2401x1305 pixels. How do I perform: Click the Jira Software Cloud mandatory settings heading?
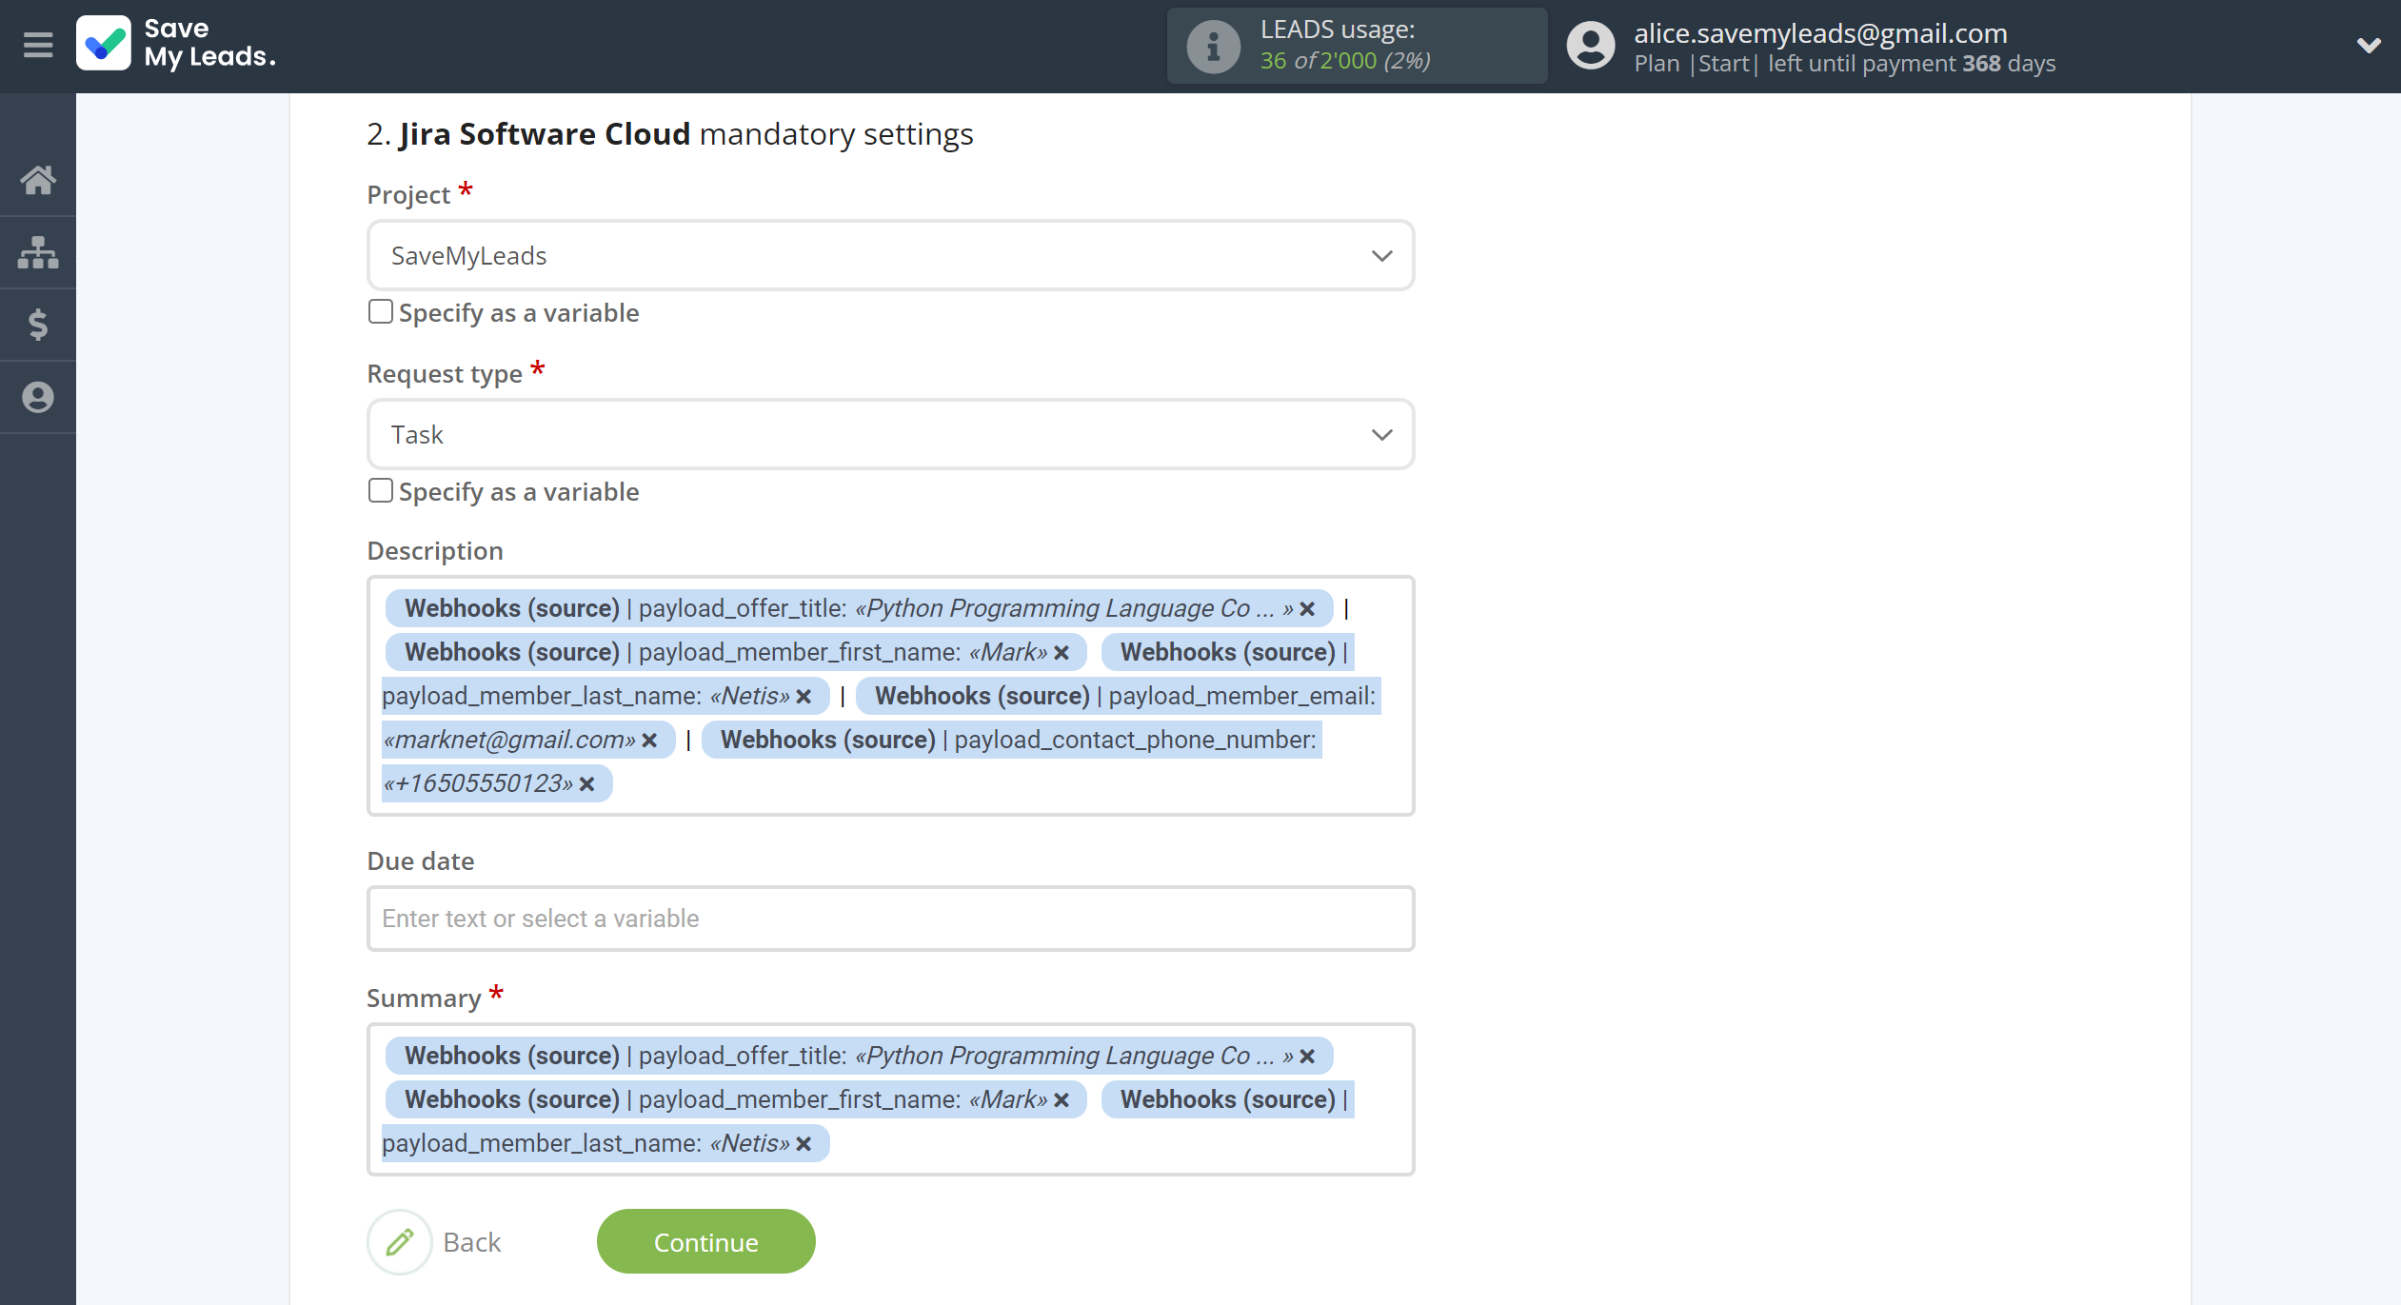(x=670, y=134)
